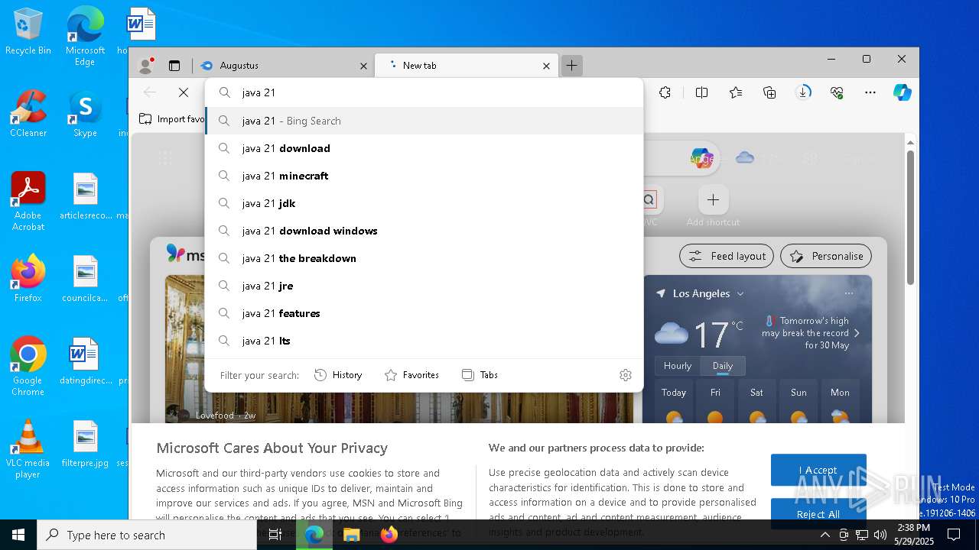979x550 pixels.
Task: Click the Windows taskbar search box
Action: (x=147, y=535)
